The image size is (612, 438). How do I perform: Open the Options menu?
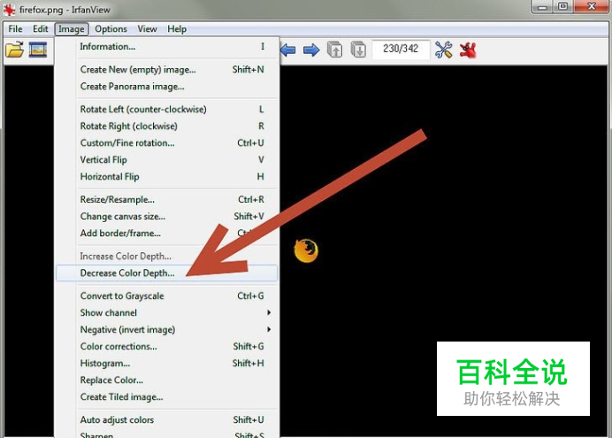click(x=111, y=29)
